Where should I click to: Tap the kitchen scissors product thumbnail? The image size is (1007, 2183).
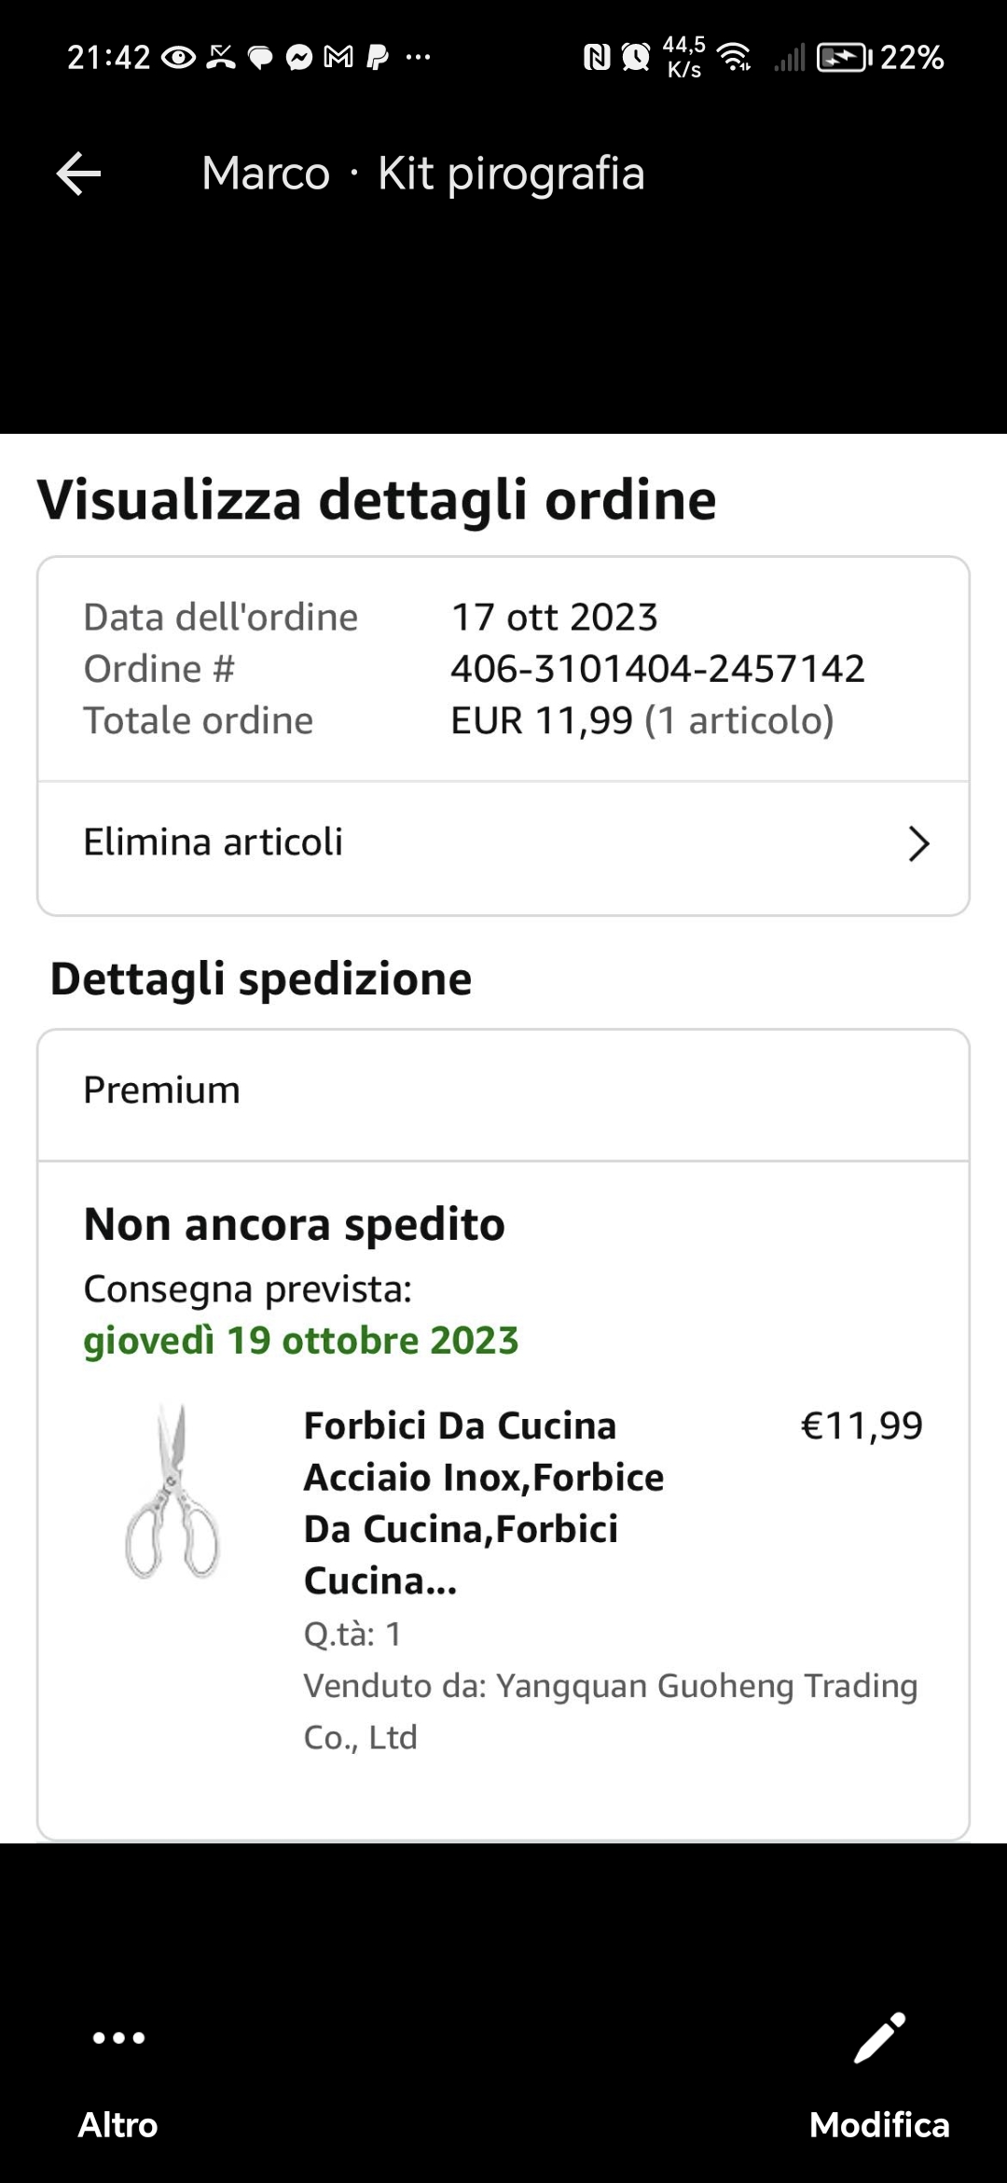click(172, 1493)
